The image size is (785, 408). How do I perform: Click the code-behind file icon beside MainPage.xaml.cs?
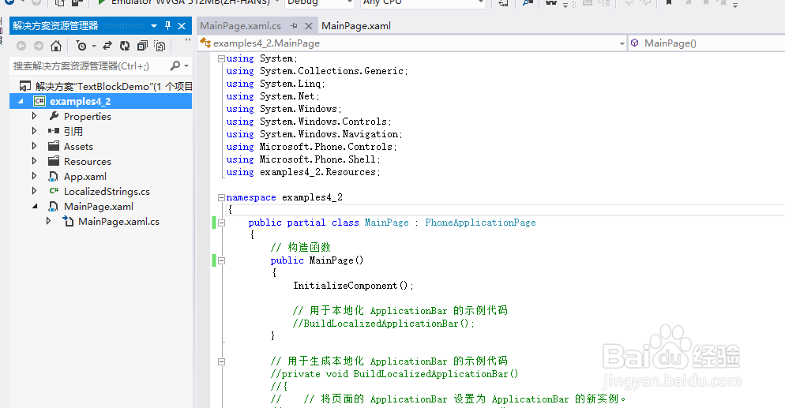tap(68, 221)
